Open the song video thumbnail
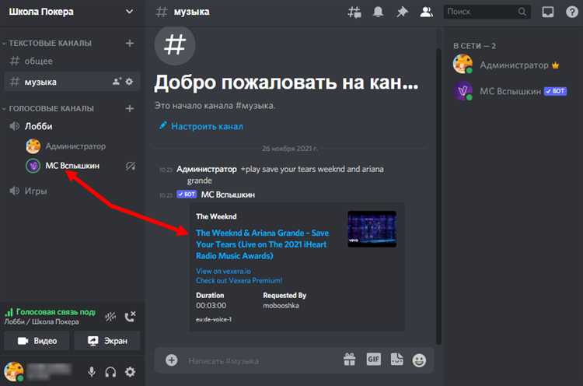 tap(372, 229)
